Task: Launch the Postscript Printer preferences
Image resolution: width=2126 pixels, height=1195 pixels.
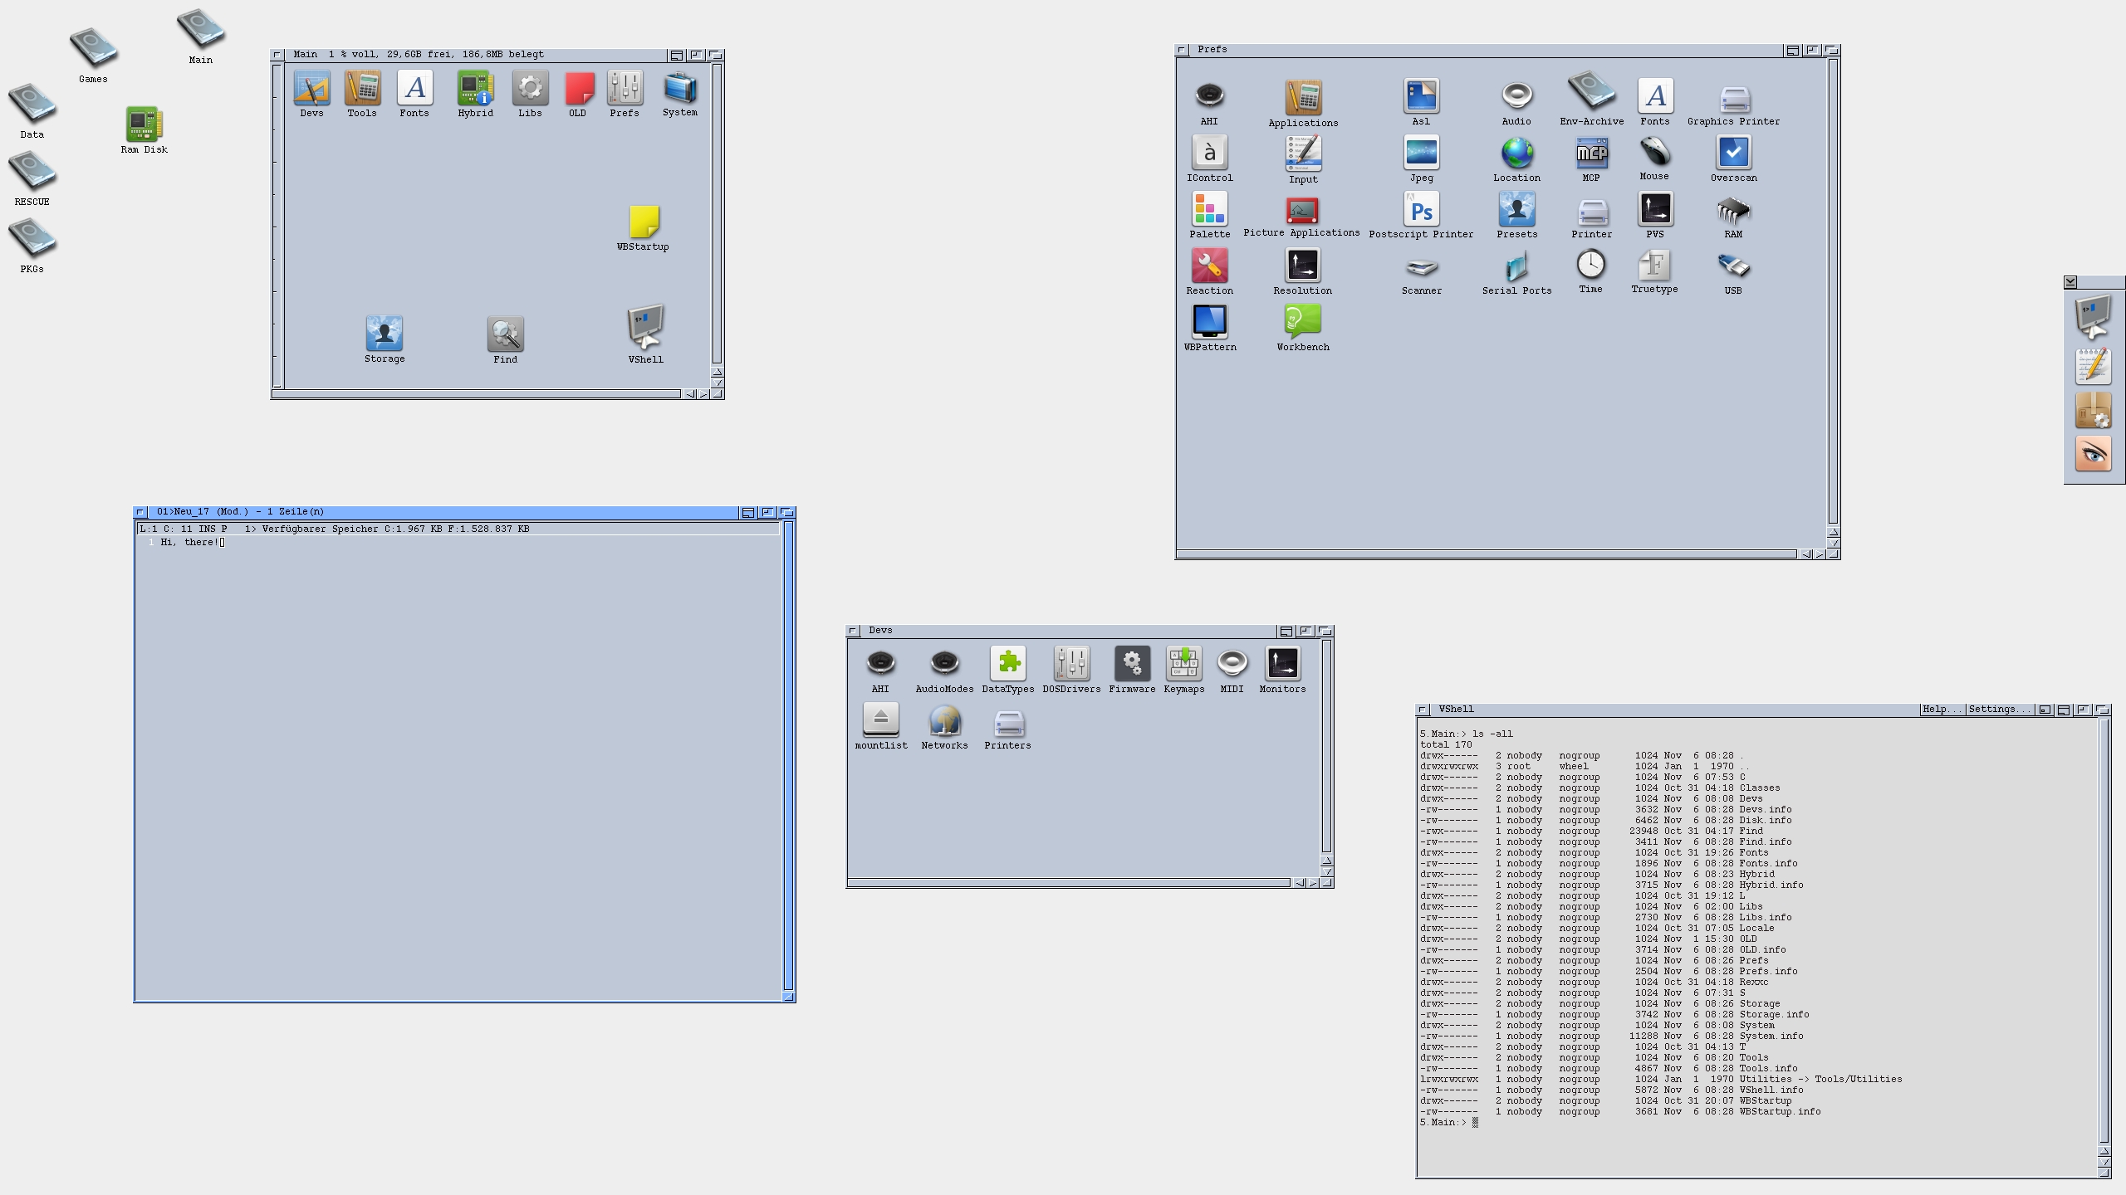Action: (x=1421, y=209)
